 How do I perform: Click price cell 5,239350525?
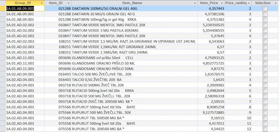pos(211,25)
